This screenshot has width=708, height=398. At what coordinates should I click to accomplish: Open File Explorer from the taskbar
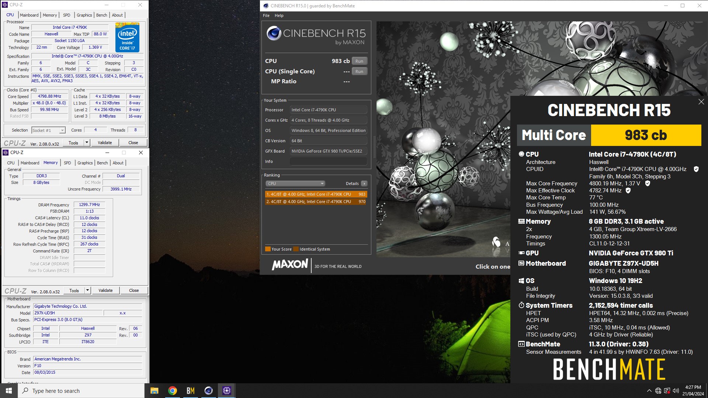coord(154,391)
